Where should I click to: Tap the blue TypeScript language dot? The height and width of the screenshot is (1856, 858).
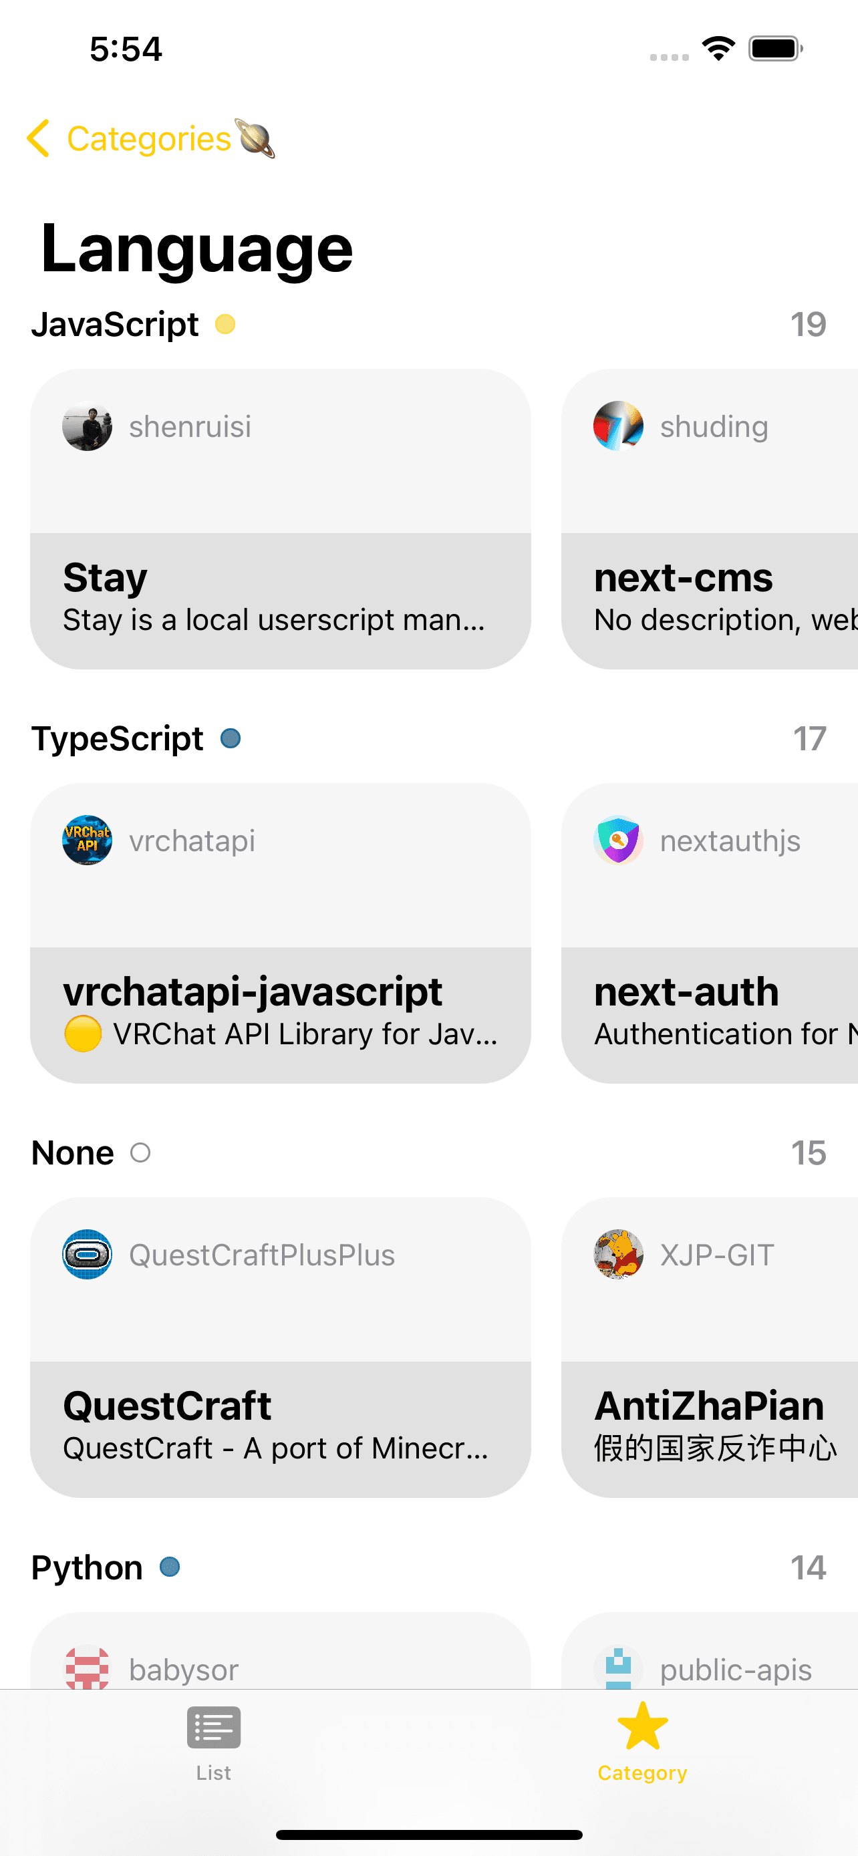[x=231, y=738]
